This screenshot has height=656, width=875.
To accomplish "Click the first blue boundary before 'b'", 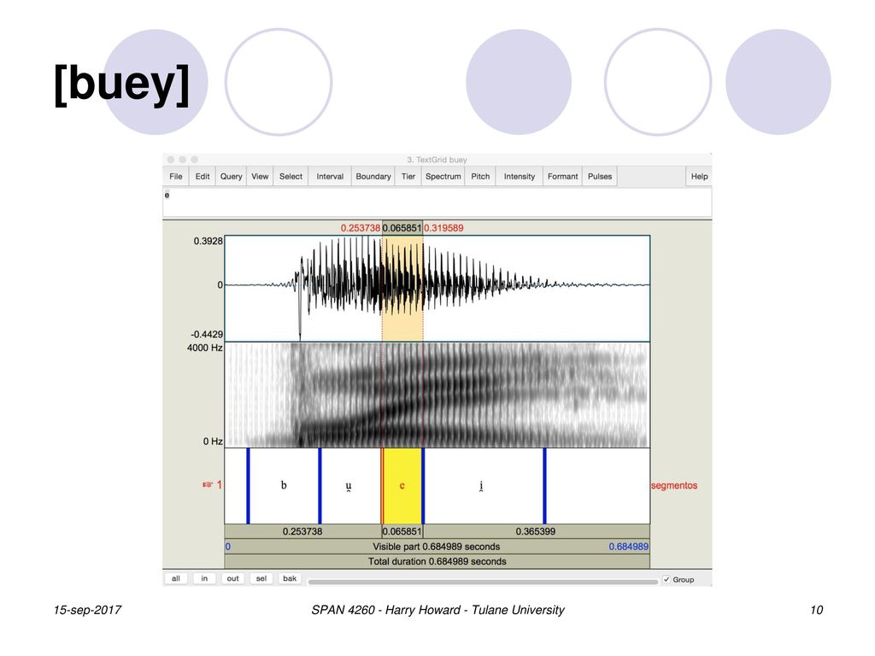I will click(x=249, y=485).
